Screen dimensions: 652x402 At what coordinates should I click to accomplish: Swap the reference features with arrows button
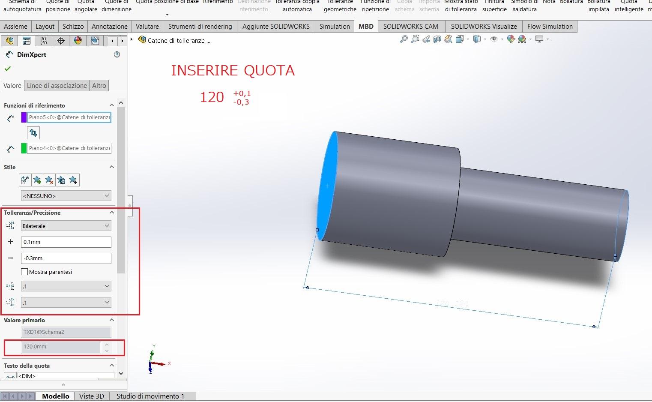pos(33,133)
